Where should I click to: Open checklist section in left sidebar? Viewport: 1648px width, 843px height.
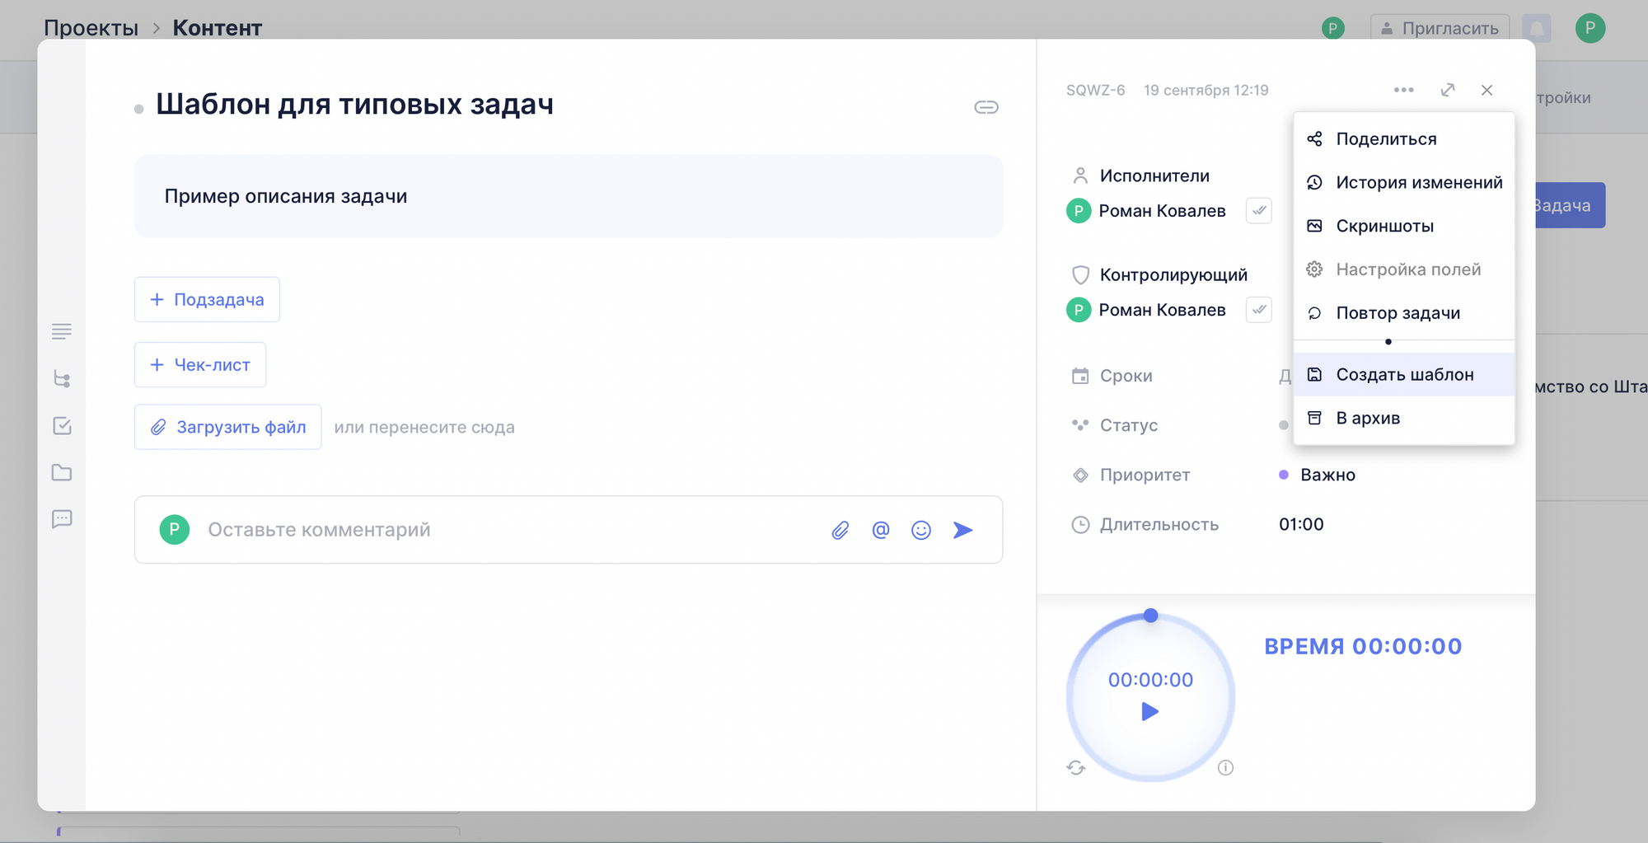(62, 426)
